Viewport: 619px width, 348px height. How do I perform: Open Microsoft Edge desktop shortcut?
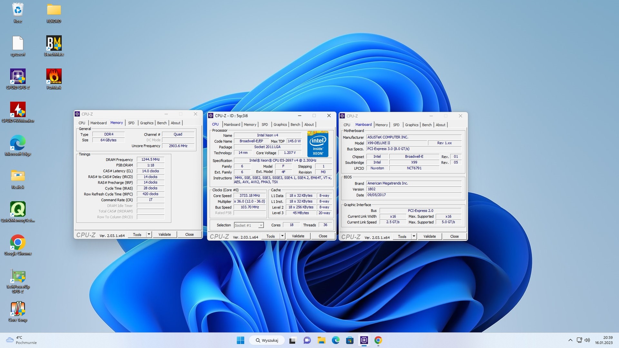tap(18, 146)
